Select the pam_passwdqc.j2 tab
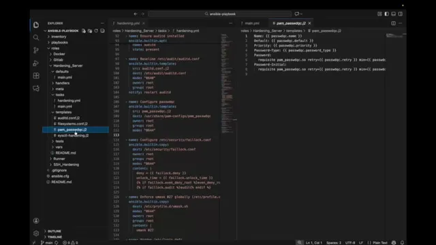This screenshot has width=436, height=245. 291,23
